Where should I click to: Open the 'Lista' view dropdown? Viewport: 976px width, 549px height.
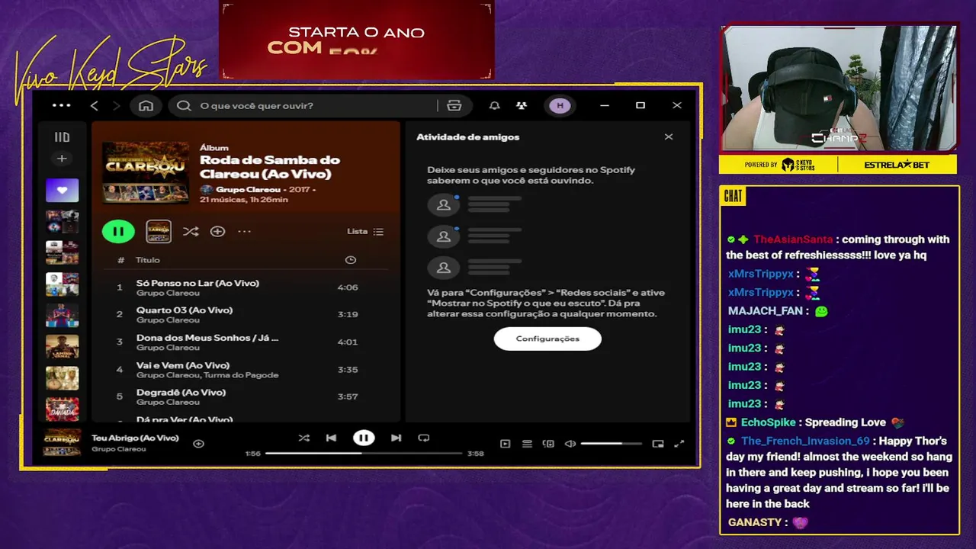(x=365, y=231)
